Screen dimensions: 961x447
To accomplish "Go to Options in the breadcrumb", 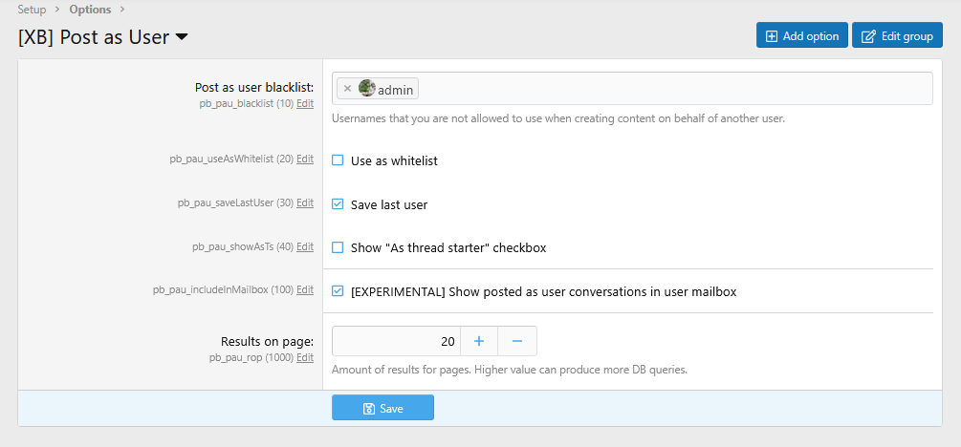I will click(x=90, y=10).
